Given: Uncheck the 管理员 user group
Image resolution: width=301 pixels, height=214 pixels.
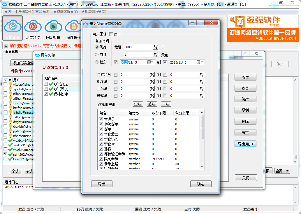Looking at the screenshot, I should (x=101, y=119).
